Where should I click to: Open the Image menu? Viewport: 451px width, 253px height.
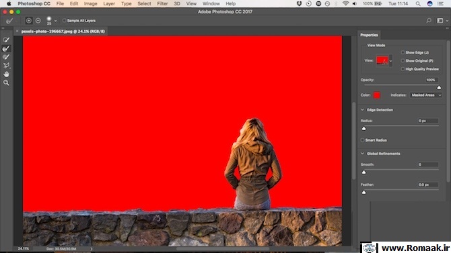pyautogui.click(x=90, y=4)
